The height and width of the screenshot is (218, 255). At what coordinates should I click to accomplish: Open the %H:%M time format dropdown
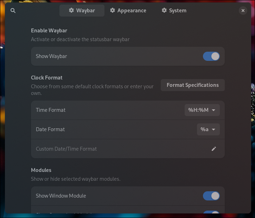coord(202,110)
